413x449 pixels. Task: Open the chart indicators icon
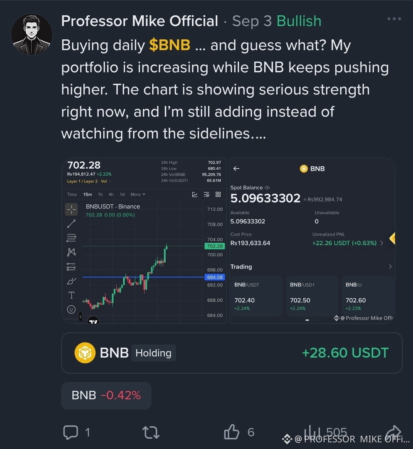pos(195,194)
